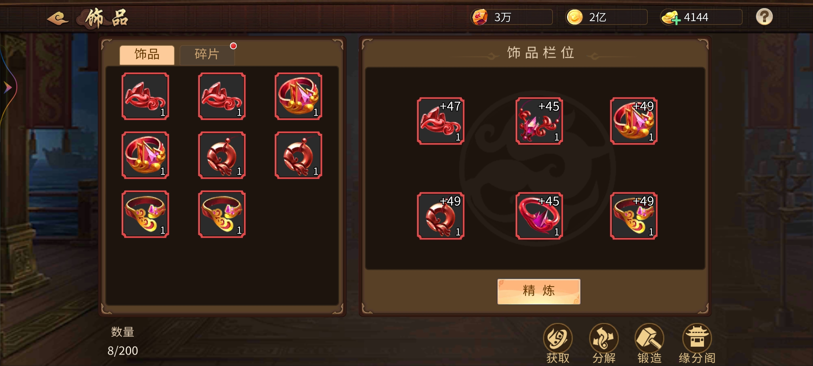Switch to the 碎片 fragments tab

(x=207, y=55)
